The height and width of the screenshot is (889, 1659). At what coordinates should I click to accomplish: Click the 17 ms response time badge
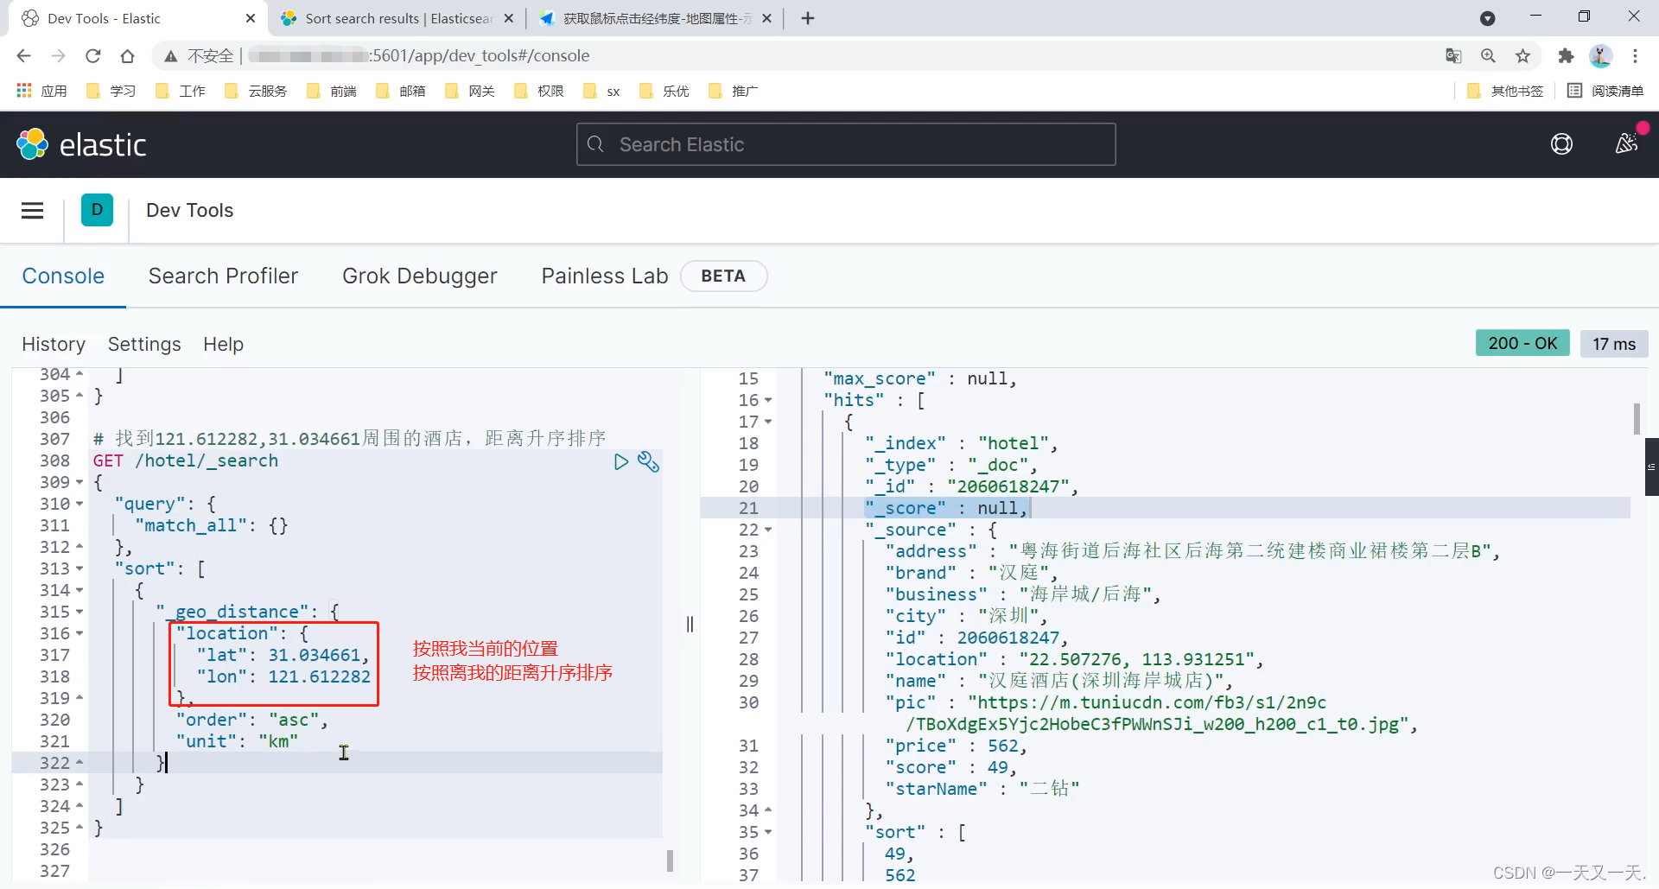coord(1614,343)
